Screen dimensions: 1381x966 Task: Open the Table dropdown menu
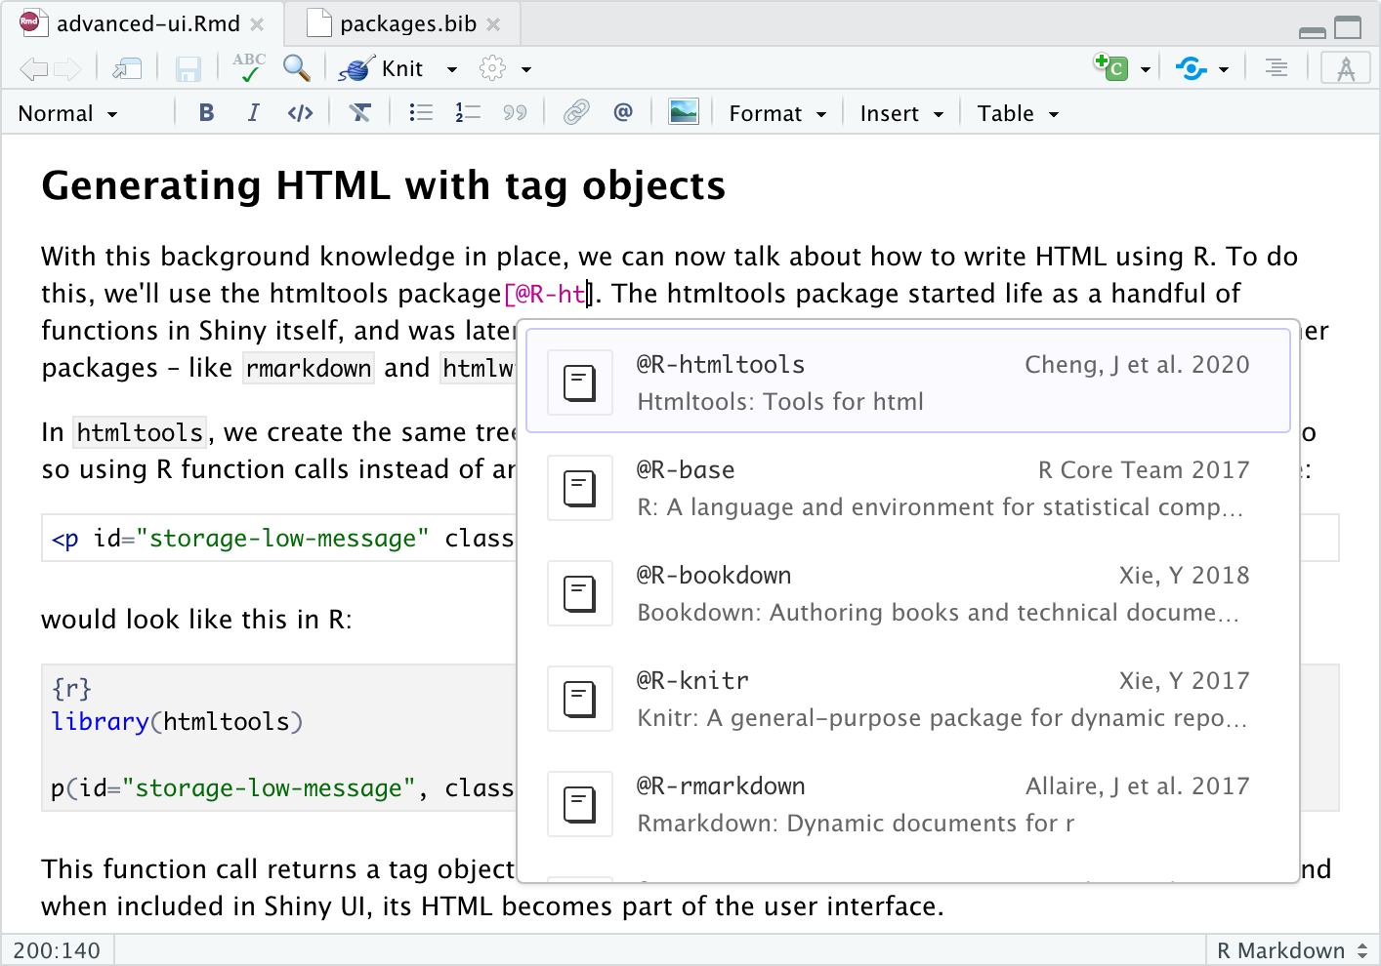coord(1018,113)
